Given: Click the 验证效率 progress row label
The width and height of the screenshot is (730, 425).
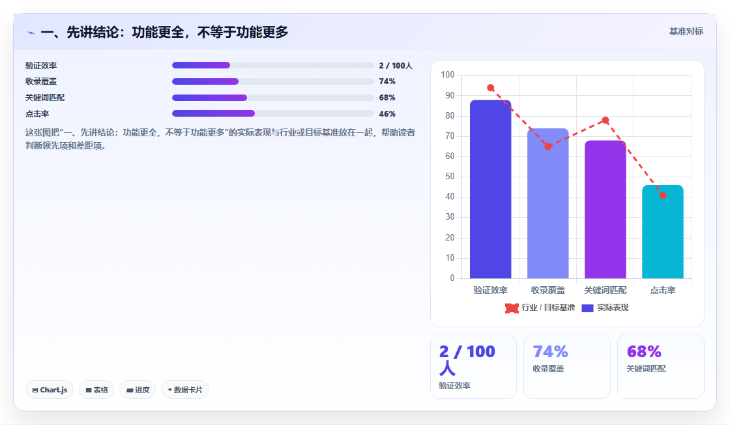Looking at the screenshot, I should 41,66.
